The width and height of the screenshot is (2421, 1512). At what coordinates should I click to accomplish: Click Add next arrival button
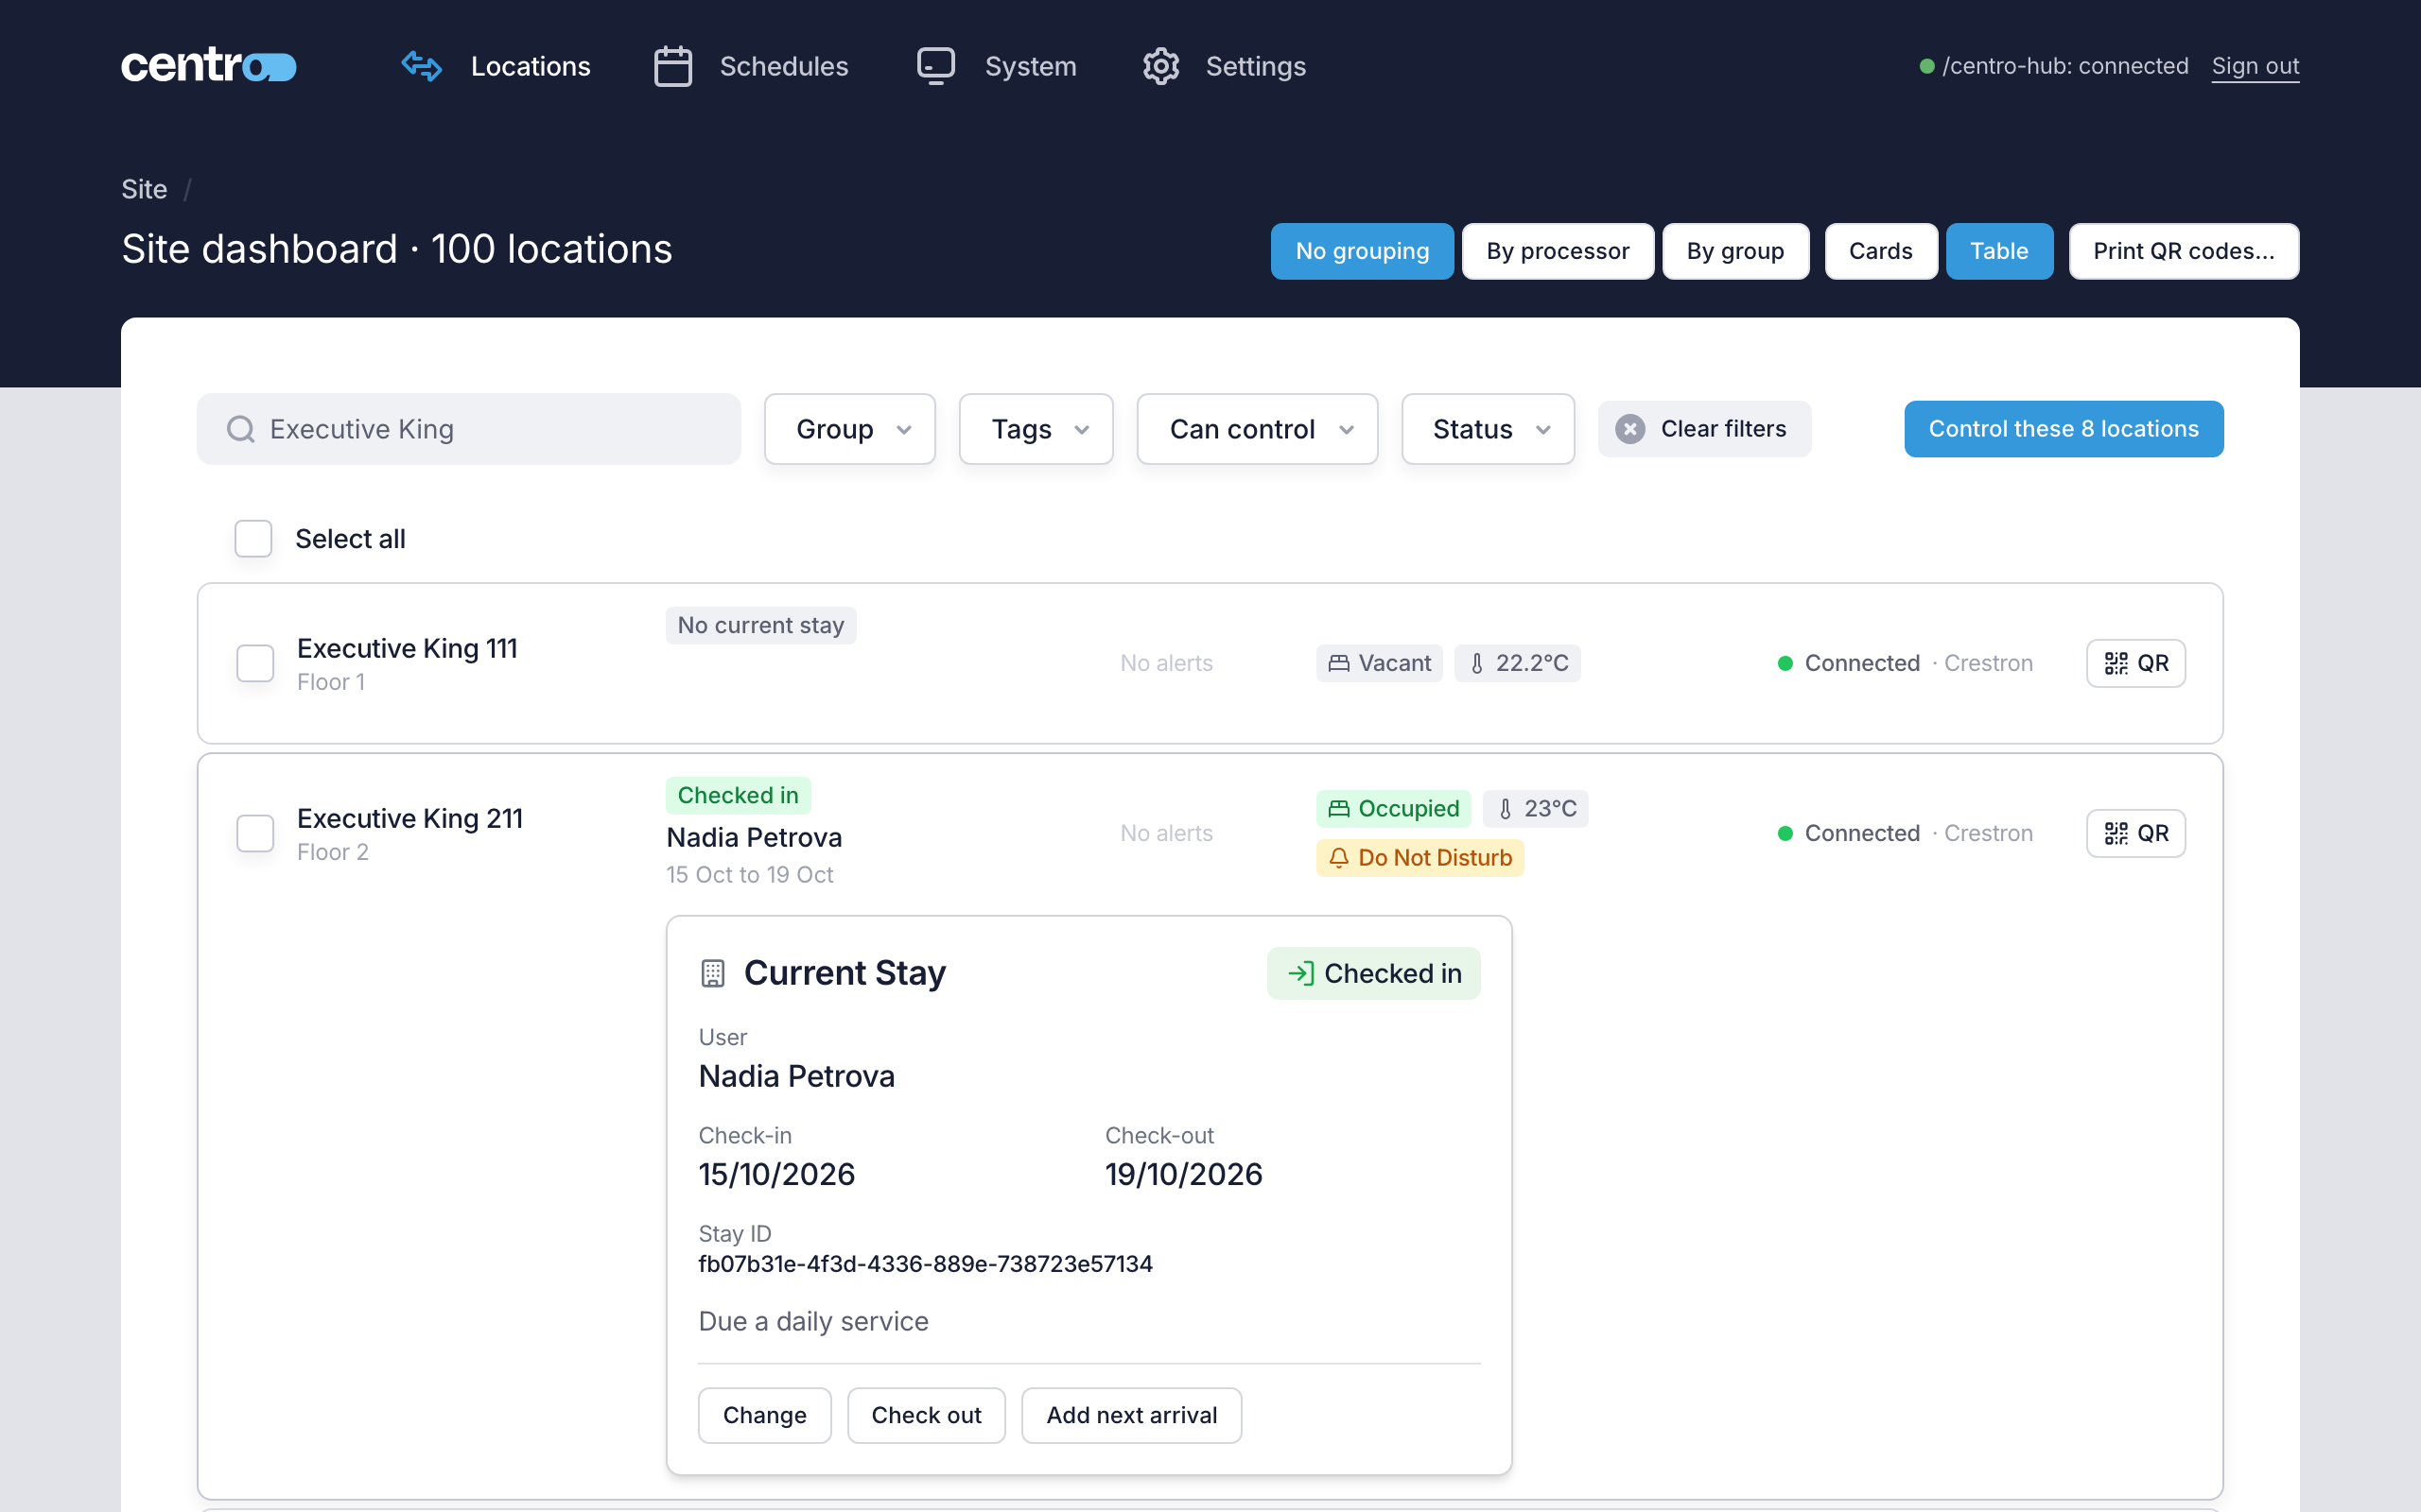click(1131, 1415)
